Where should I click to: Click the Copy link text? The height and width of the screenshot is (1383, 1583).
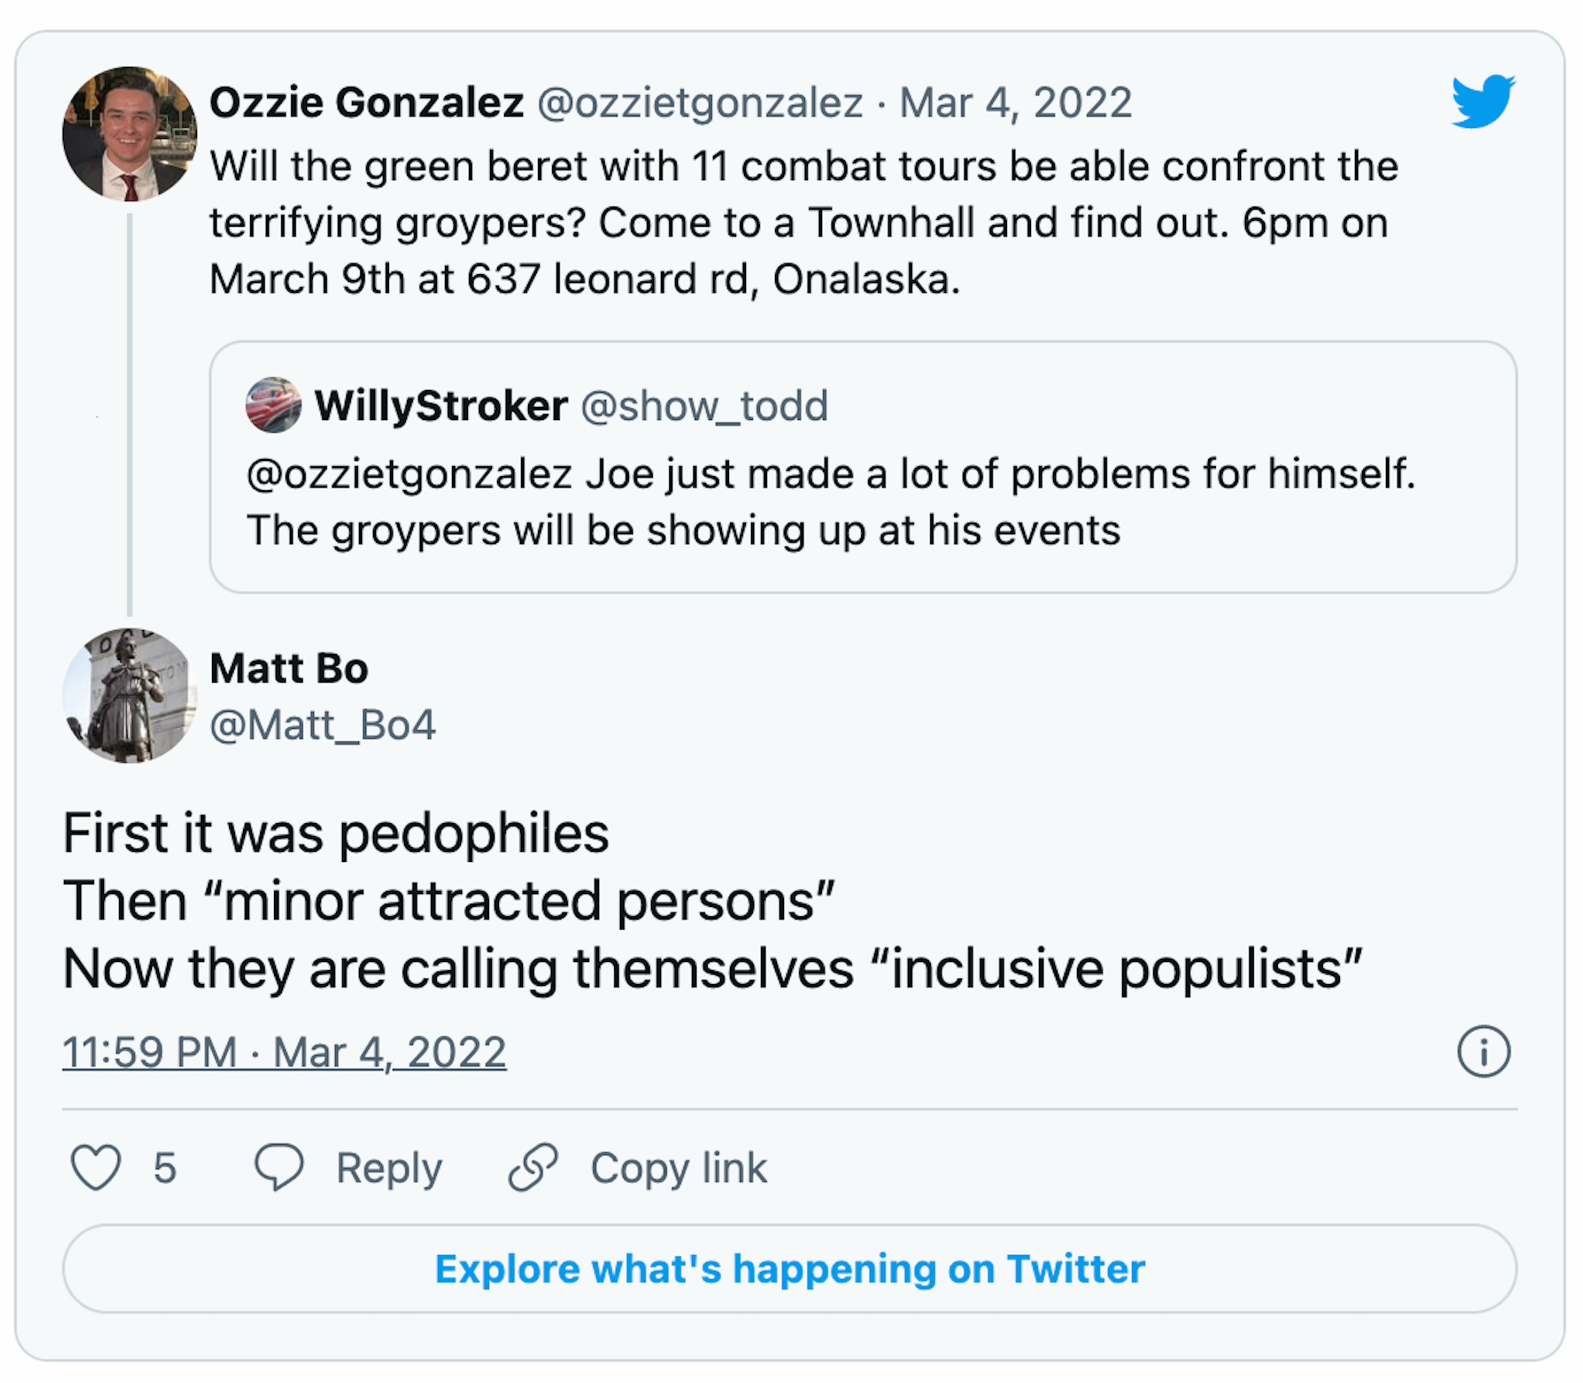pos(678,1168)
